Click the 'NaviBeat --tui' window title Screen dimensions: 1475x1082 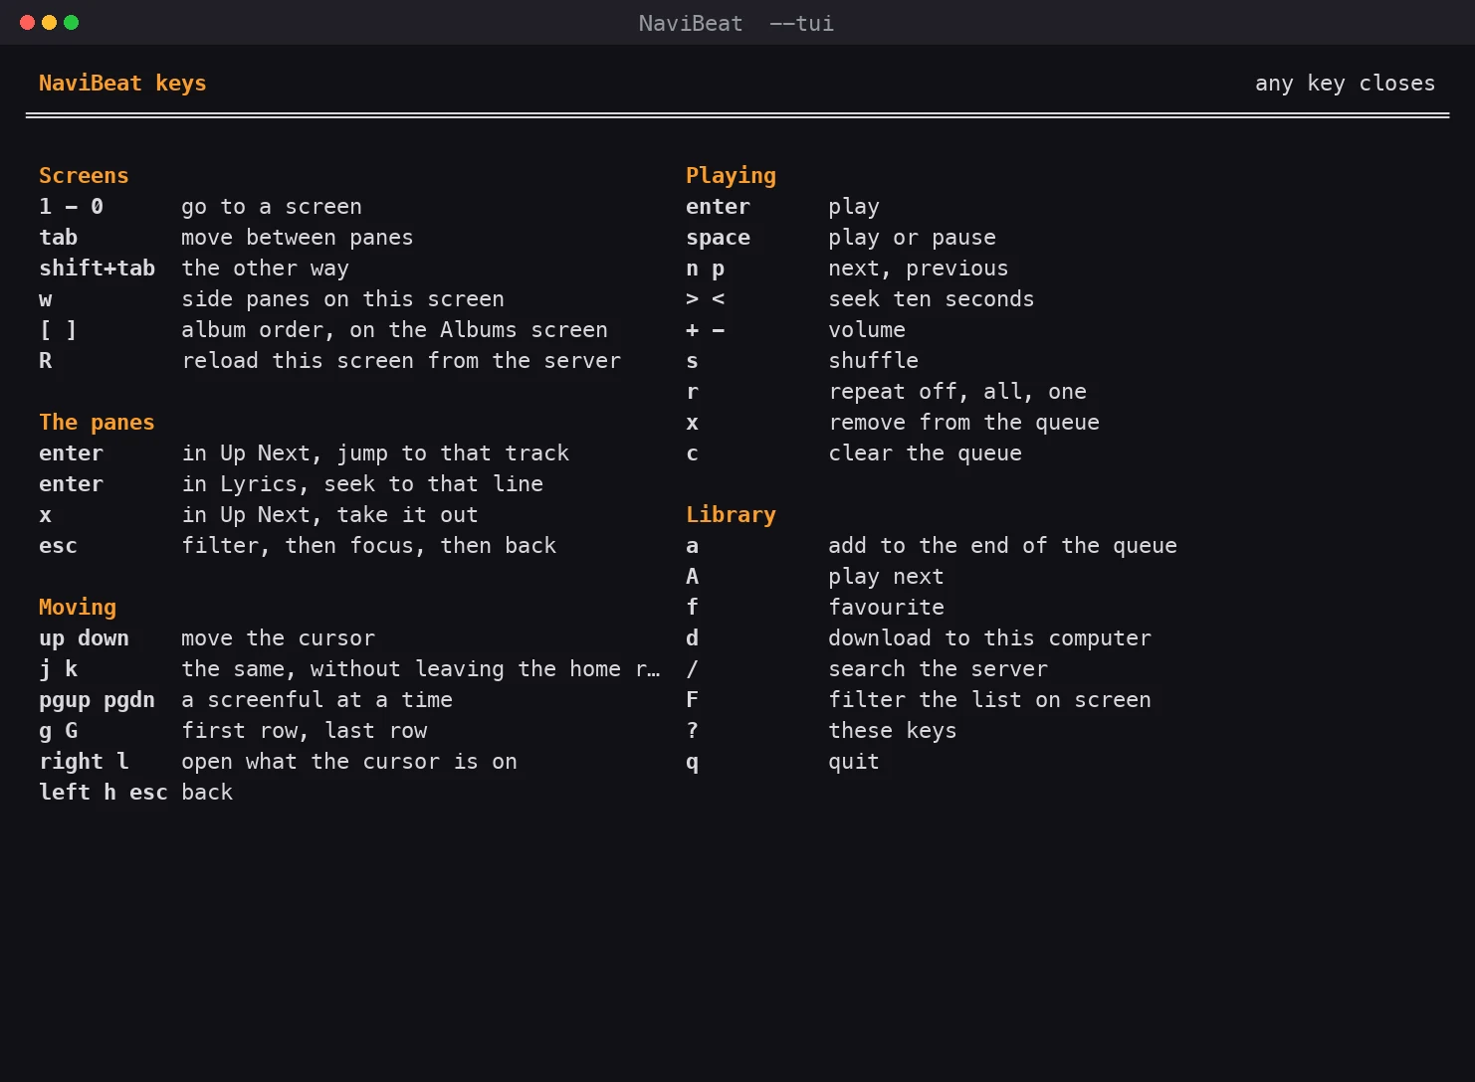coord(737,23)
